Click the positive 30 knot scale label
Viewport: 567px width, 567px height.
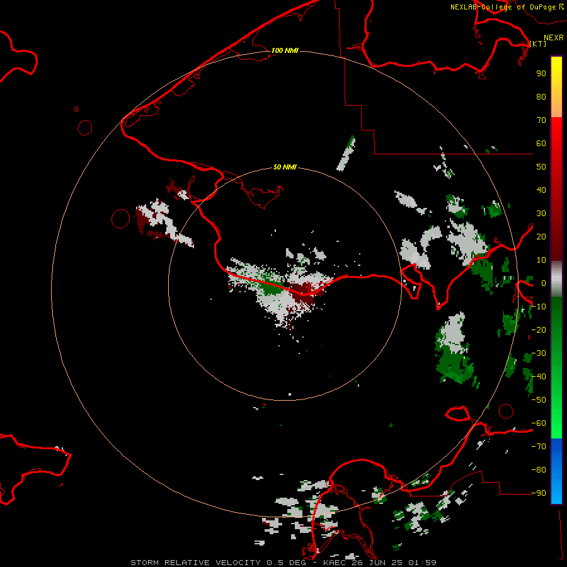click(x=541, y=214)
